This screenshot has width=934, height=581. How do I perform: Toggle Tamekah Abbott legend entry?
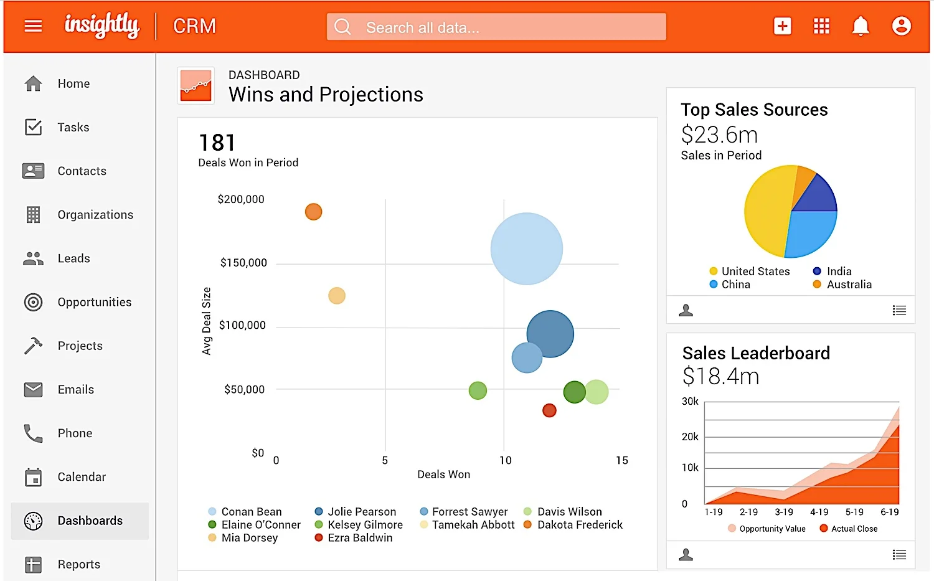(467, 524)
